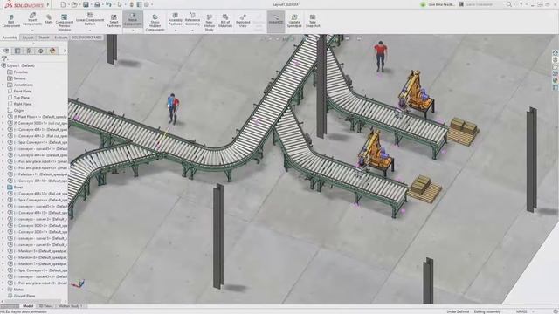The image size is (559, 314).
Task: Click the New document icon
Action: pyautogui.click(x=63, y=4)
